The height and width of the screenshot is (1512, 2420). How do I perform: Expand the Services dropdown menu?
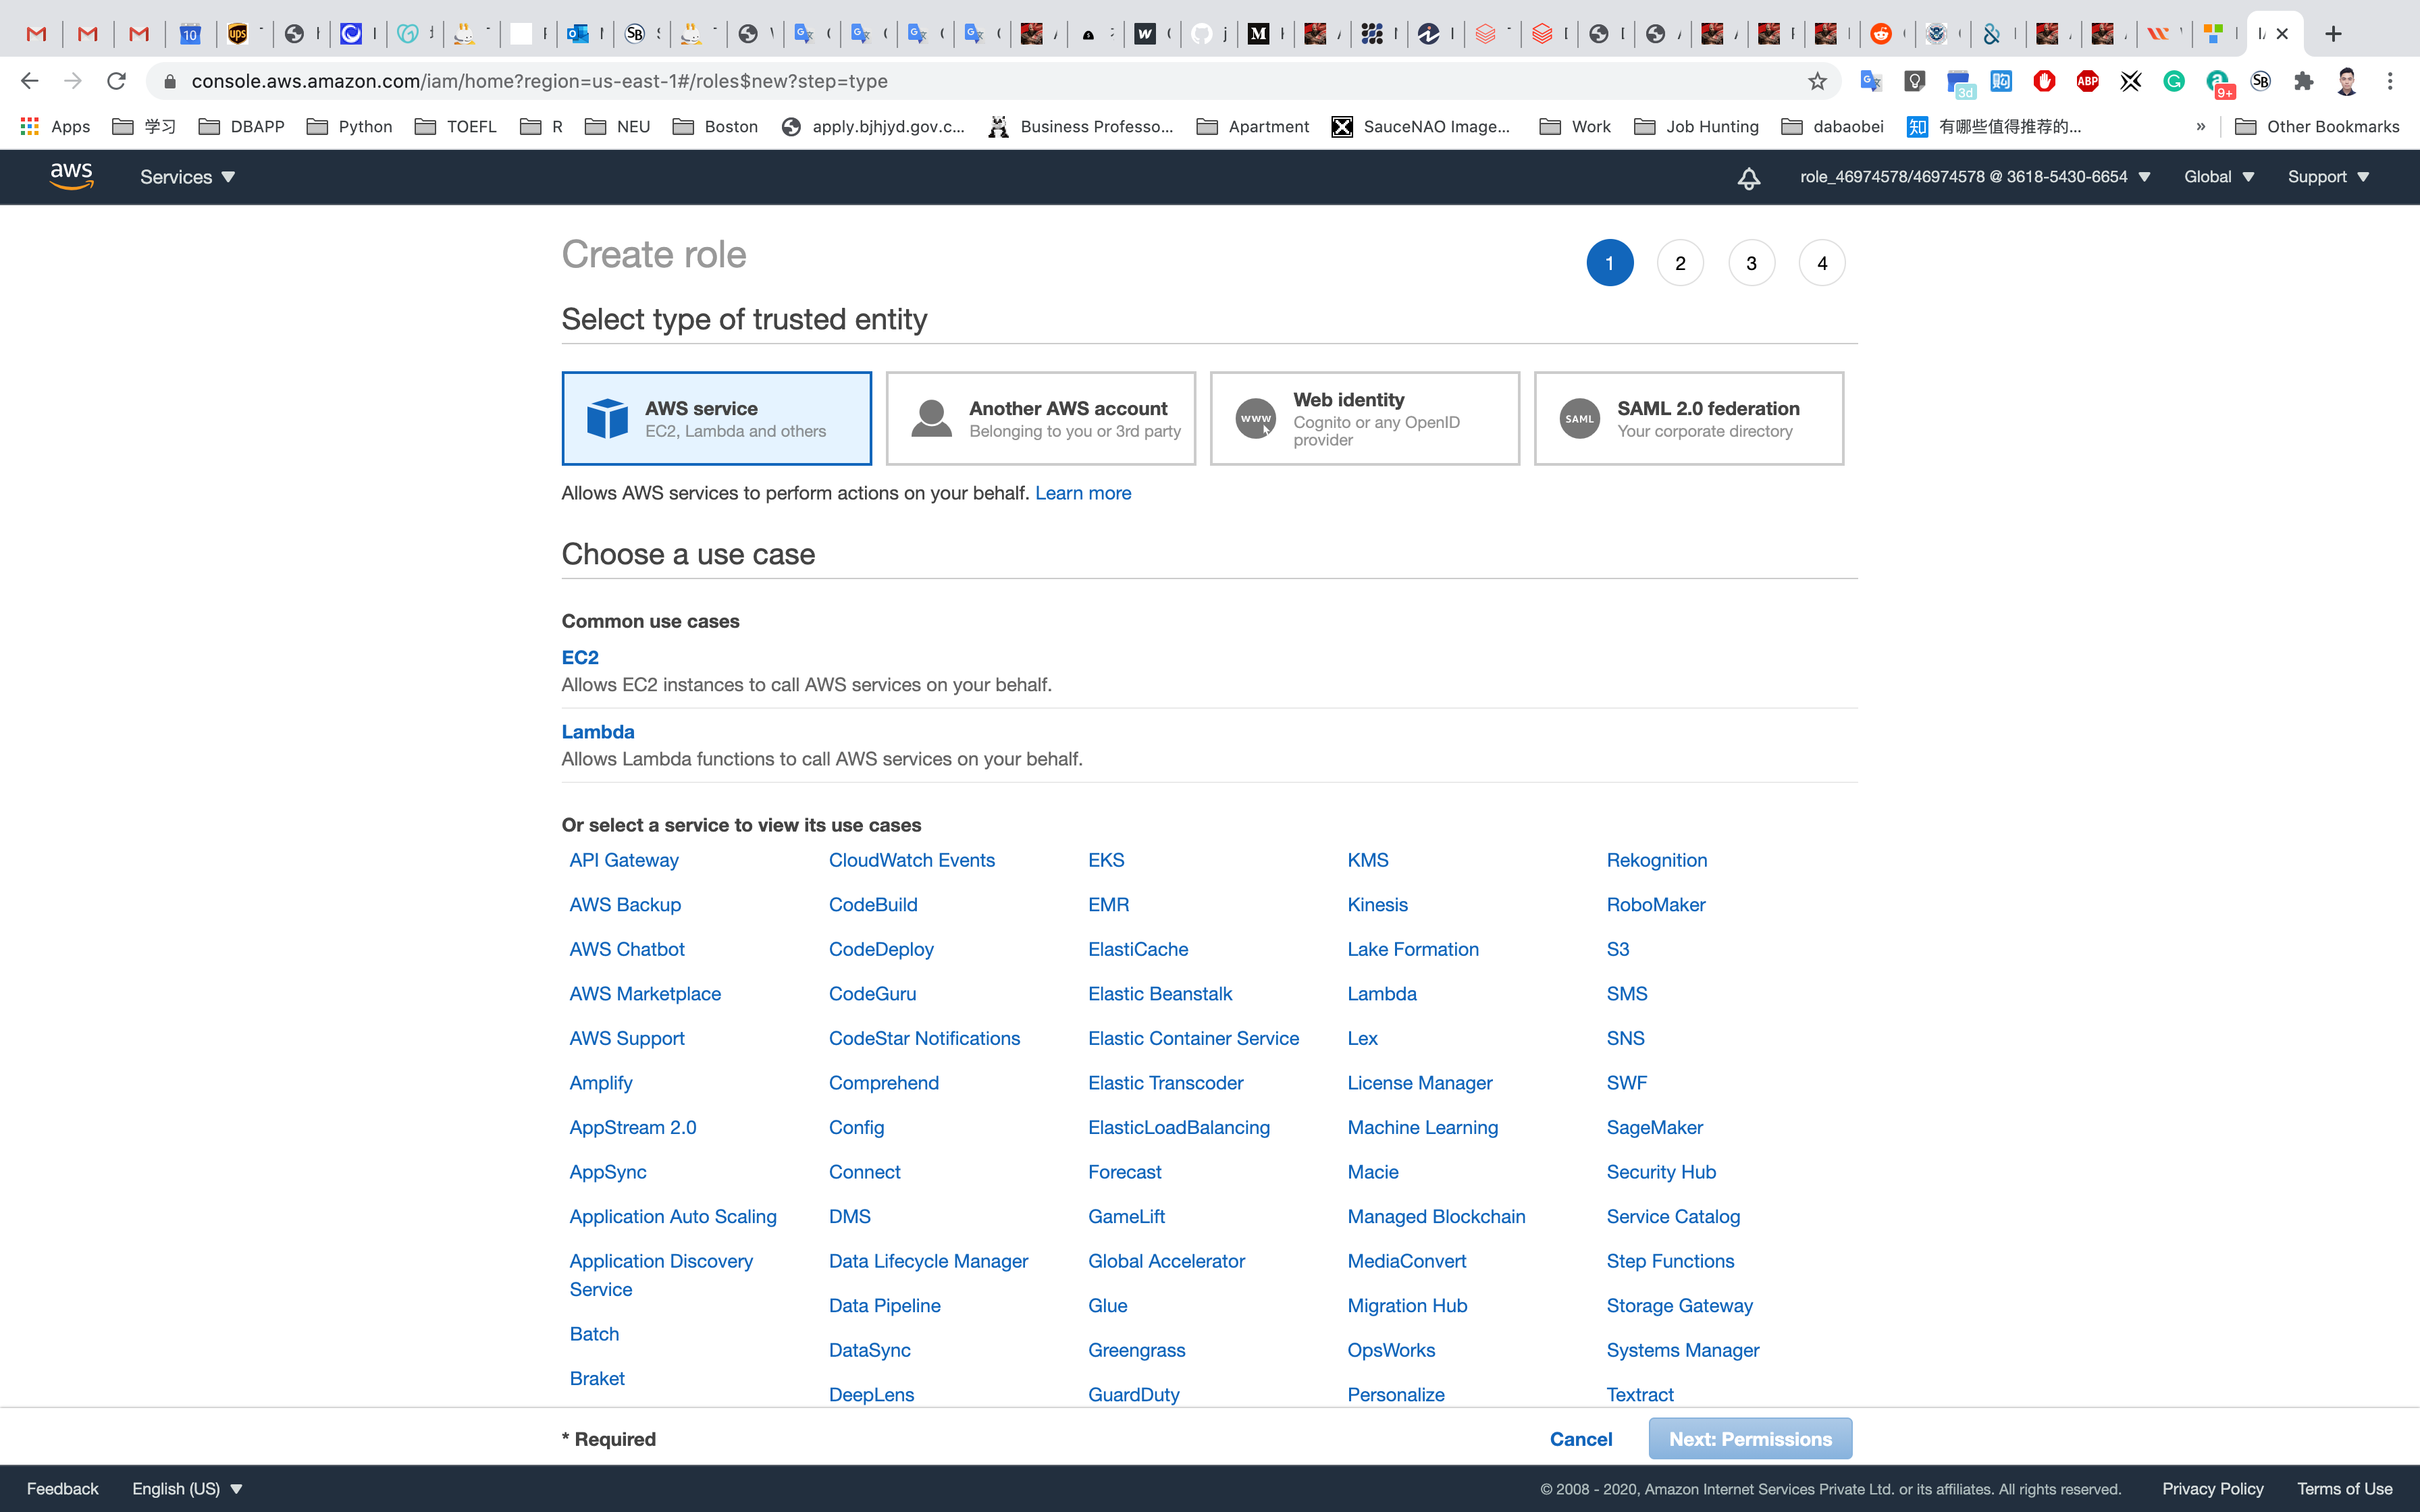point(187,177)
